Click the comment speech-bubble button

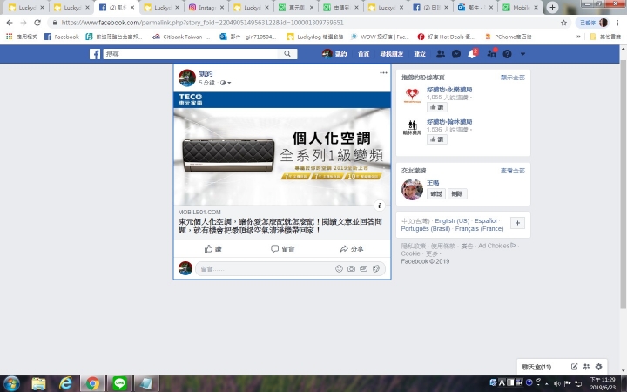282,249
